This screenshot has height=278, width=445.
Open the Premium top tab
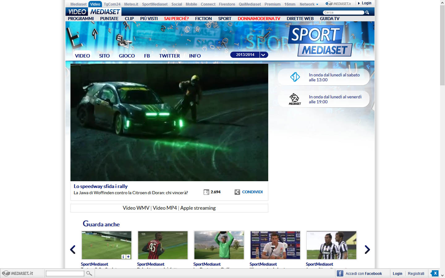(273, 4)
